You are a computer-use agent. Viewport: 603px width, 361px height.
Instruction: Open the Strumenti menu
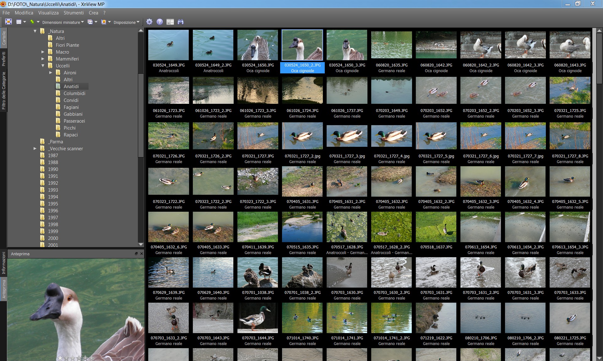[73, 13]
